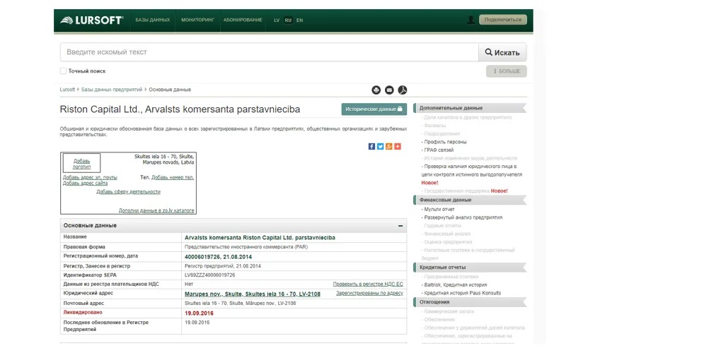Viewport: 704px width, 348px height.
Task: Share page via the Twitter icon
Action: tap(380, 146)
